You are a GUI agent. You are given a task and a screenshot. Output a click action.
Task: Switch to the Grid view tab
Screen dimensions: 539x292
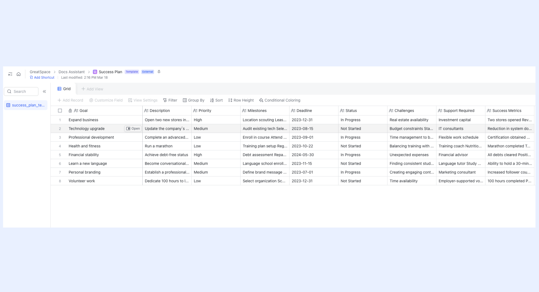coord(64,89)
